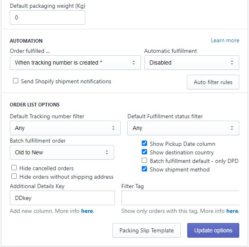Open 'here' link under Additional Details Key
The width and height of the screenshot is (249, 247).
[87, 211]
